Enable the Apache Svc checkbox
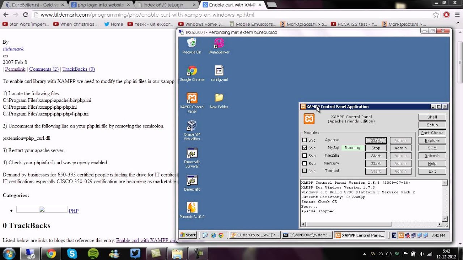This screenshot has width=463, height=260. point(305,140)
